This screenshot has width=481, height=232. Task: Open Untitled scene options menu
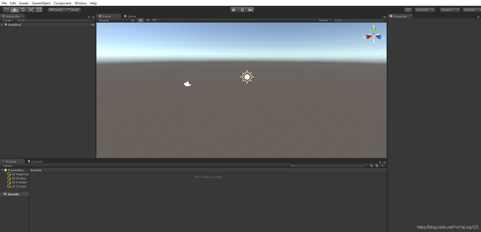pos(92,25)
